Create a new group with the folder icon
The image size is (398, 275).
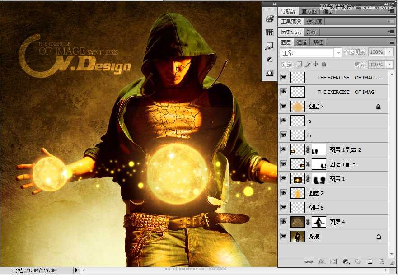tap(358, 261)
